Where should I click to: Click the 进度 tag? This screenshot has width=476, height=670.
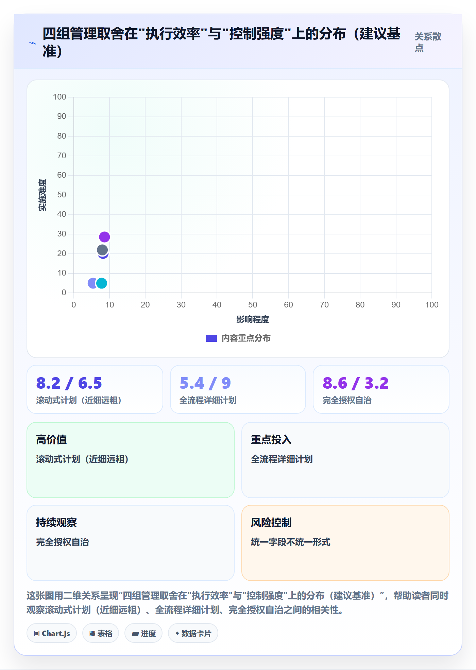click(x=143, y=633)
